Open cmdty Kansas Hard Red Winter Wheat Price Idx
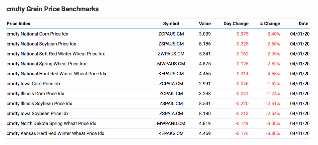This screenshot has height=145, width=318. (55, 133)
